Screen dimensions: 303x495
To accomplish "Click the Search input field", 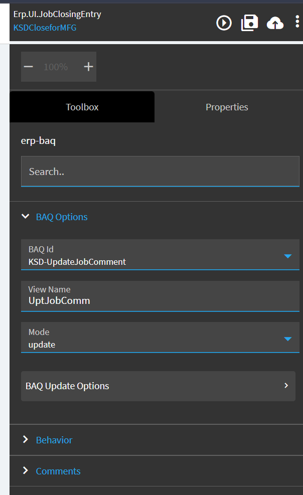I will tap(160, 172).
